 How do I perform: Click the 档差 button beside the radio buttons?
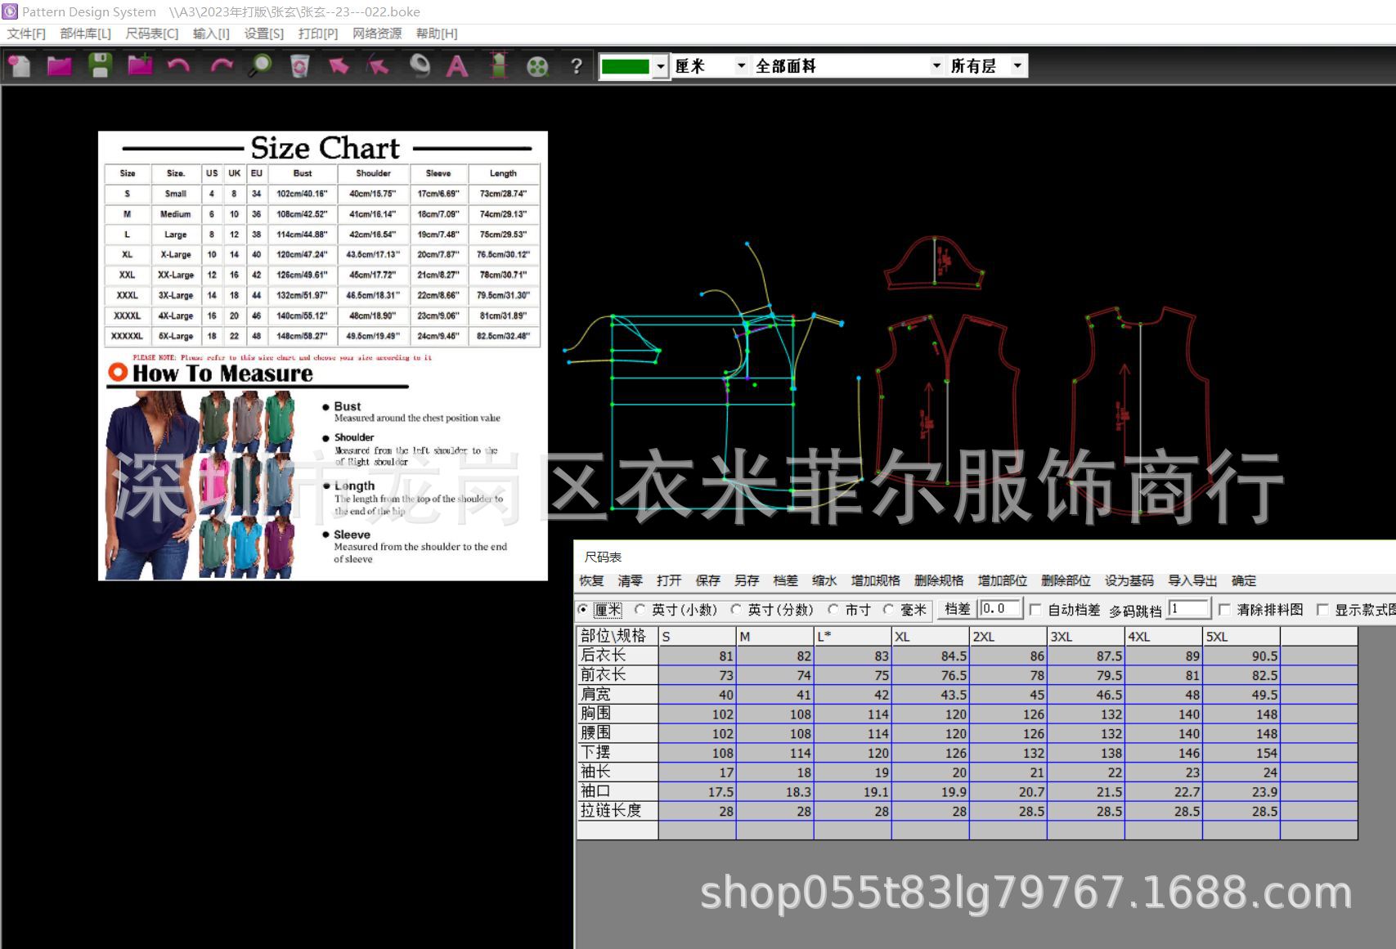point(957,609)
